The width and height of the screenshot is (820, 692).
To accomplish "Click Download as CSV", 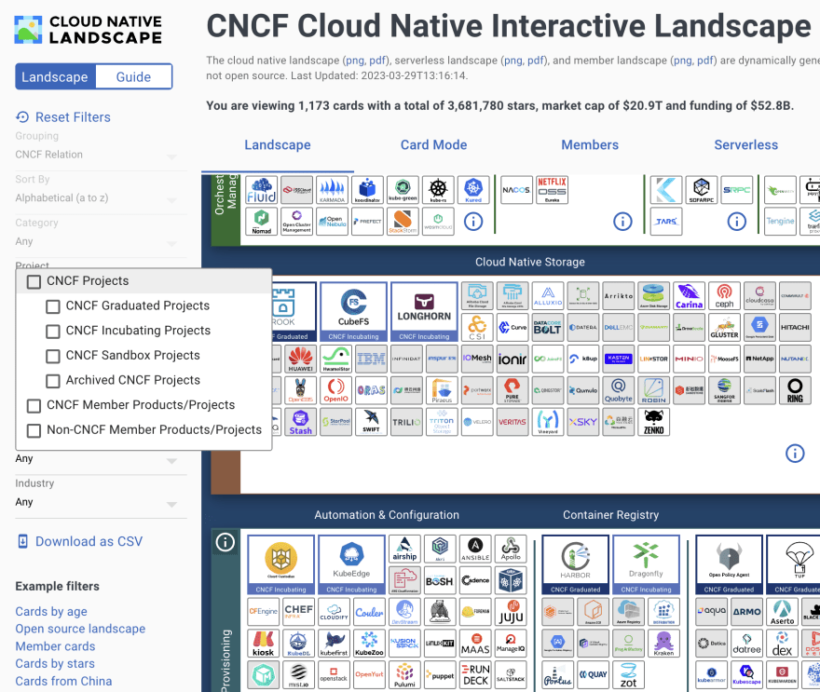I will click(x=79, y=541).
